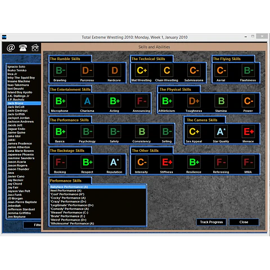Click the Menace E+ grade tile
270x270 pixels.
[x=248, y=132]
